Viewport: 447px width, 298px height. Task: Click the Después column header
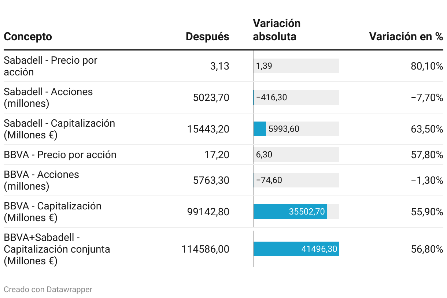coord(207,37)
